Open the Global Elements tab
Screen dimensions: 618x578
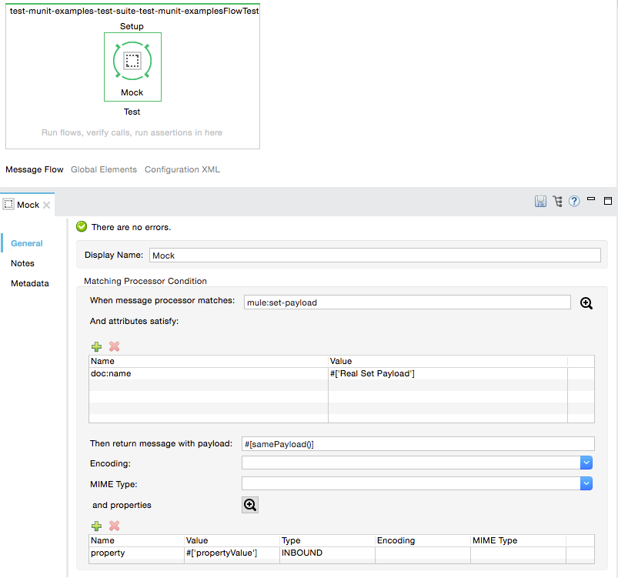[x=103, y=169]
